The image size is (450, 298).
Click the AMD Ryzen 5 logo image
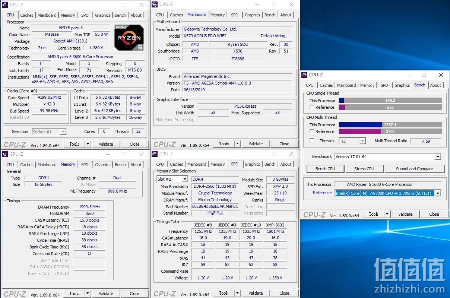coord(129,38)
